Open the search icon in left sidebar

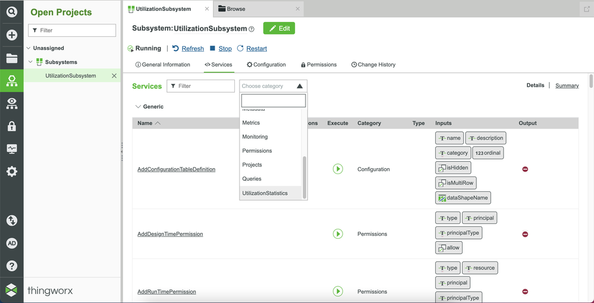(x=12, y=12)
